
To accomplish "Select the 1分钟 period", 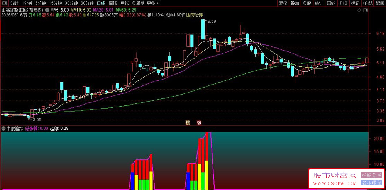I will (27, 3).
